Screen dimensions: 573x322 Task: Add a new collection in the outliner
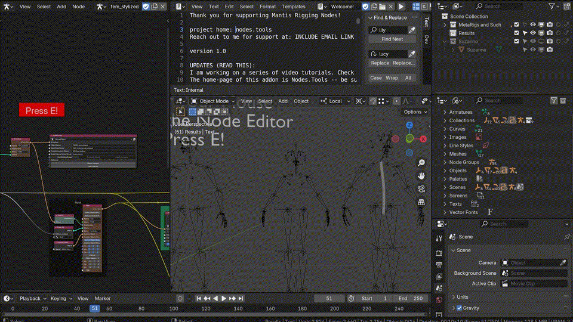pos(568,6)
